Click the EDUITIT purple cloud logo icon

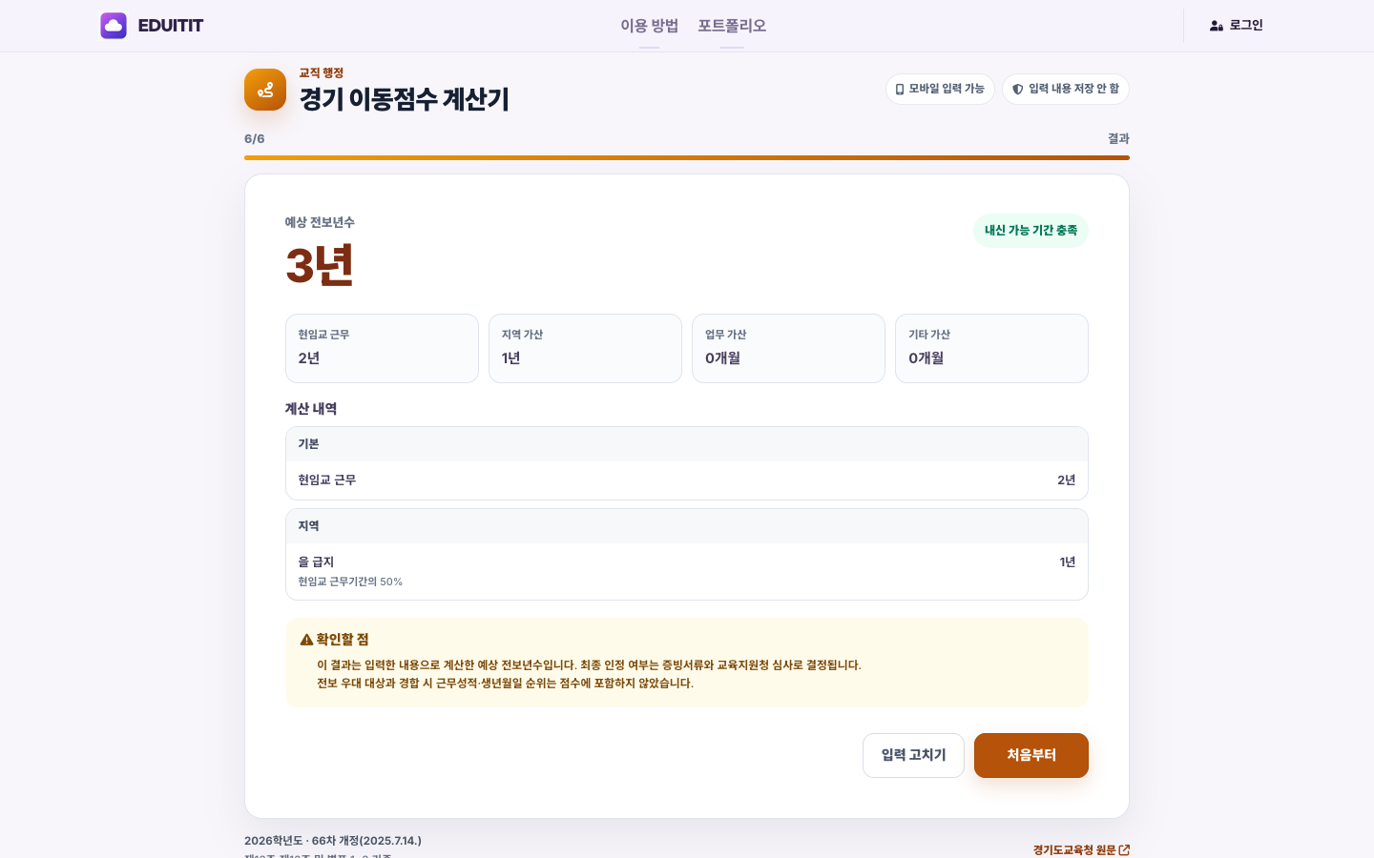tap(114, 26)
